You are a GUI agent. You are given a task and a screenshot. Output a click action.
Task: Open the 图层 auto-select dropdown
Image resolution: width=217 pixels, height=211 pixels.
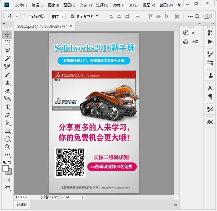click(x=58, y=16)
